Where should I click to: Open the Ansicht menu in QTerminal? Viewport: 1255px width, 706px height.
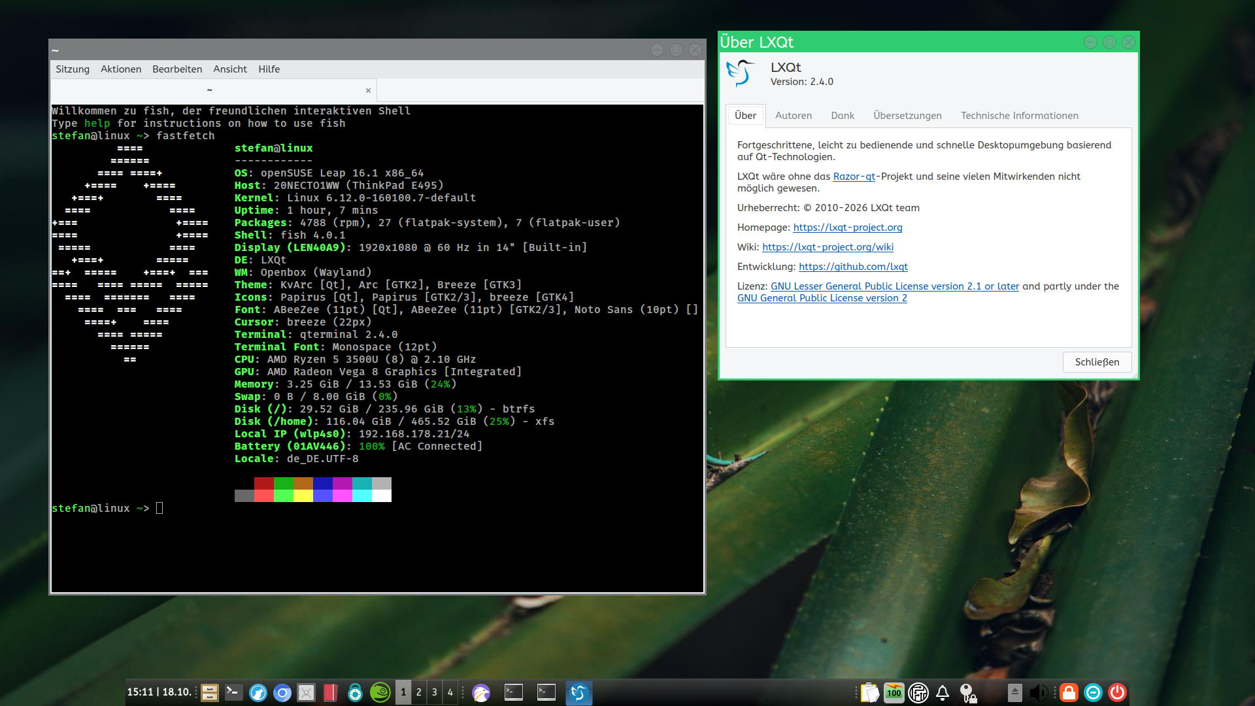[230, 69]
